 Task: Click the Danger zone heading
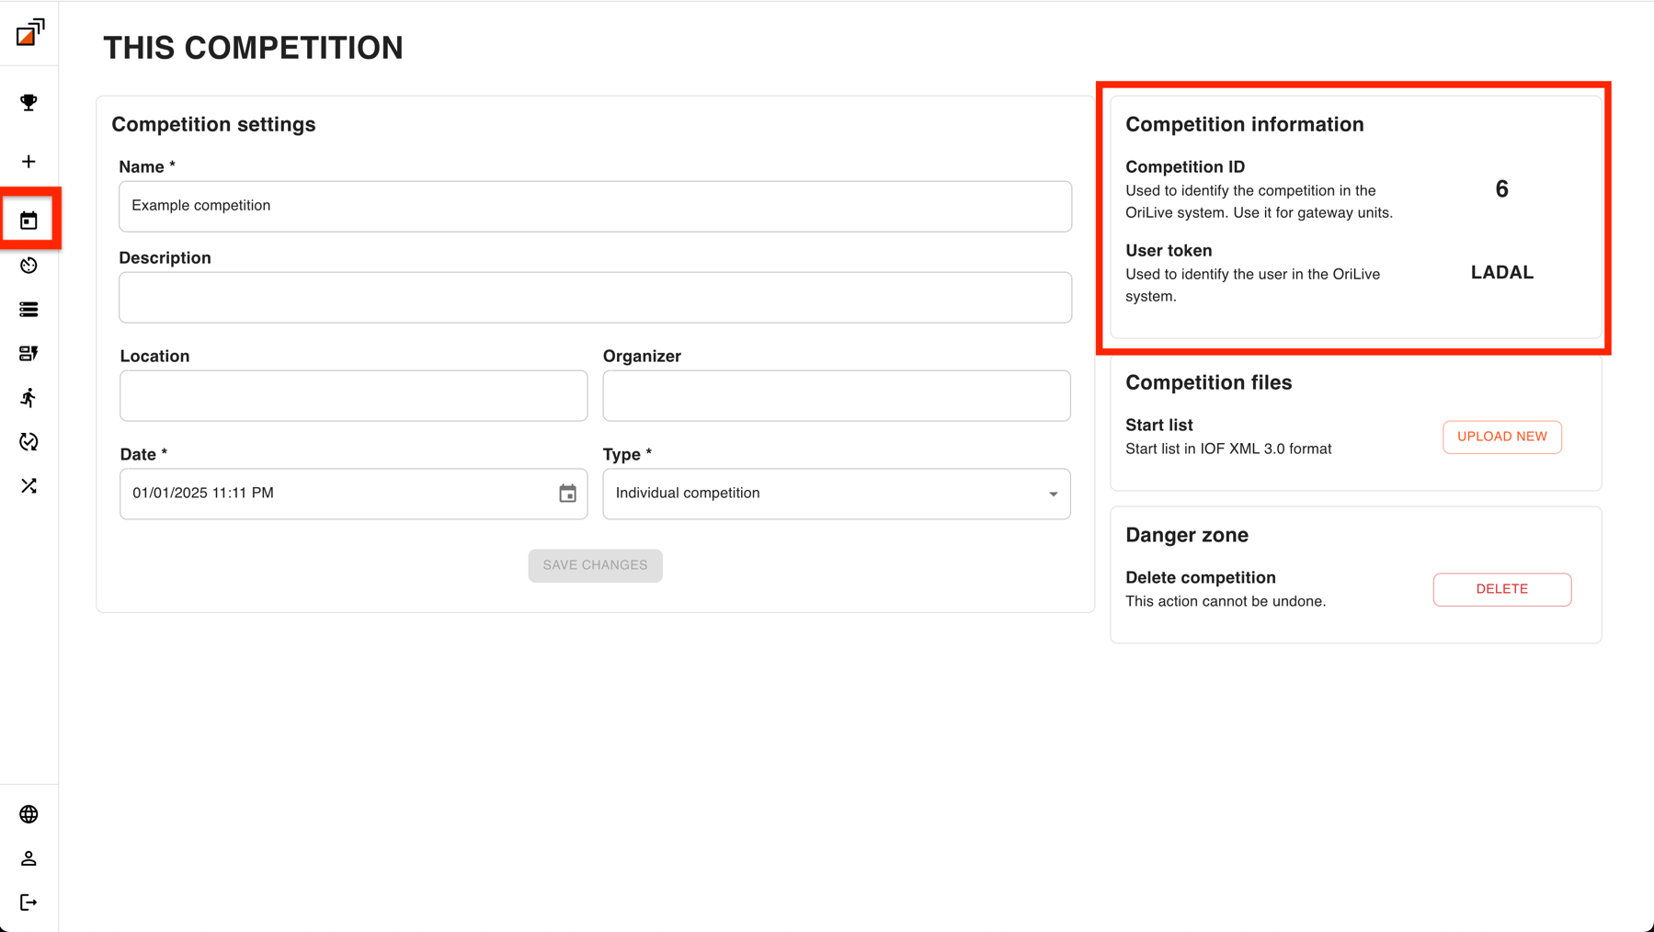point(1186,535)
